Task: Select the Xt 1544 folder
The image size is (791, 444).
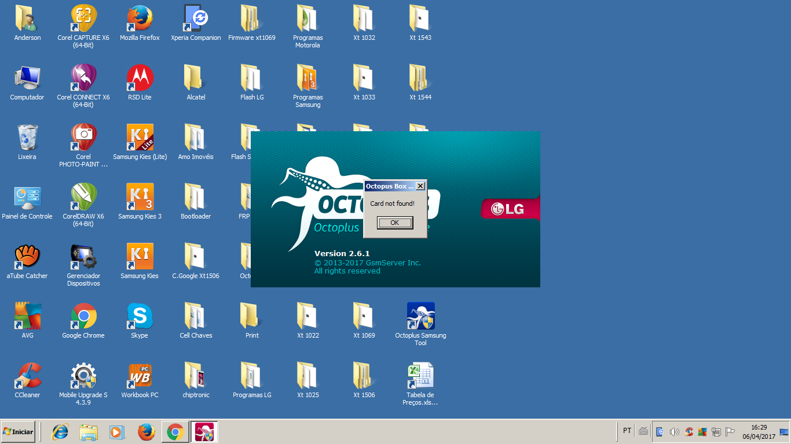Action: coord(420,83)
